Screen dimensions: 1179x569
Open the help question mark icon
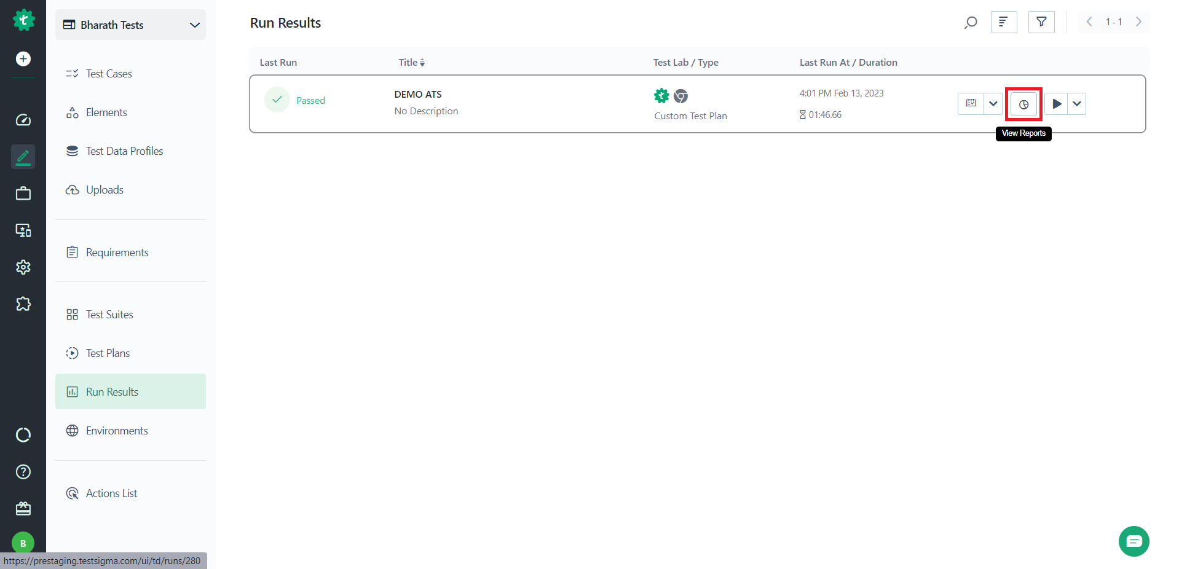(x=23, y=472)
